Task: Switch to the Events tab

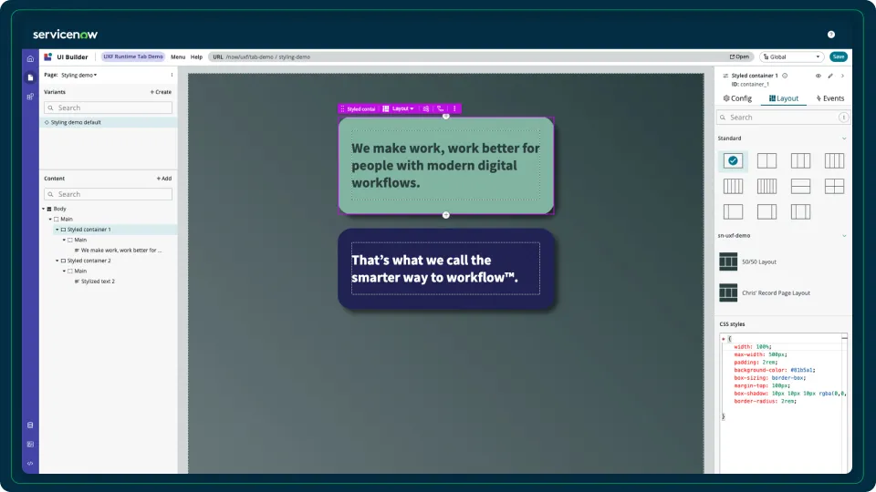Action: coord(830,98)
